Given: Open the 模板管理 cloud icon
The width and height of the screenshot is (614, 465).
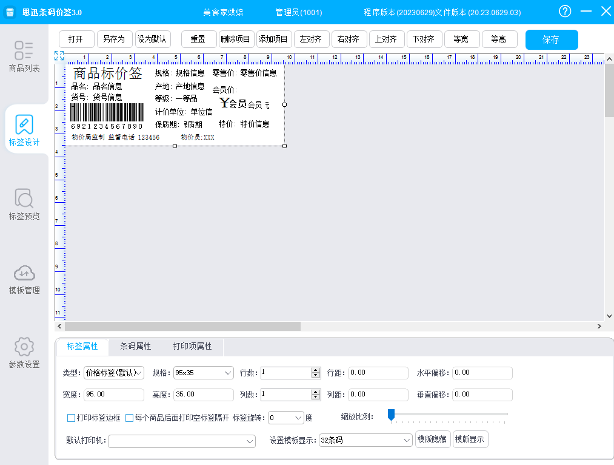Looking at the screenshot, I should click(24, 273).
